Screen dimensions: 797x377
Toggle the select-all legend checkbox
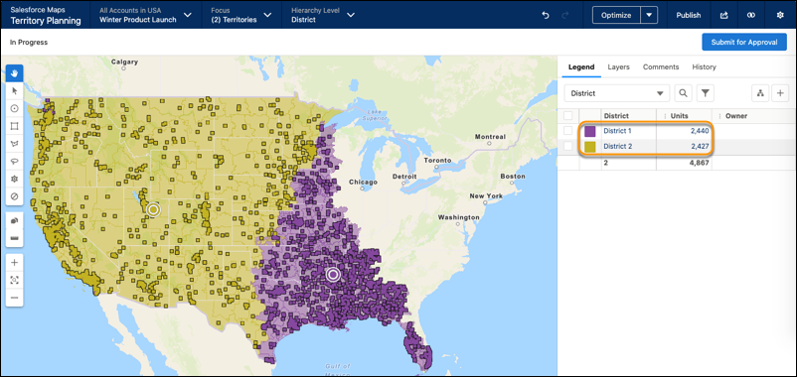[568, 115]
